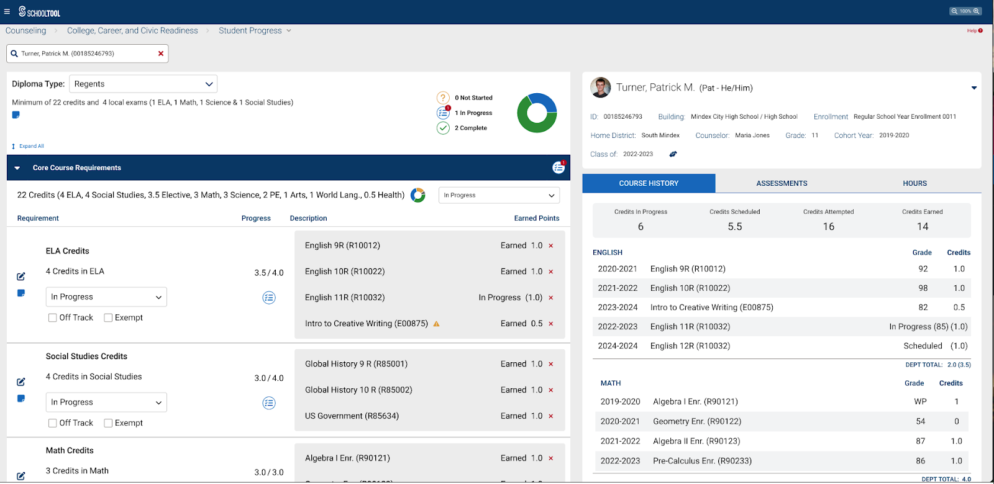Check Off Track for ELA Credits

(x=53, y=317)
